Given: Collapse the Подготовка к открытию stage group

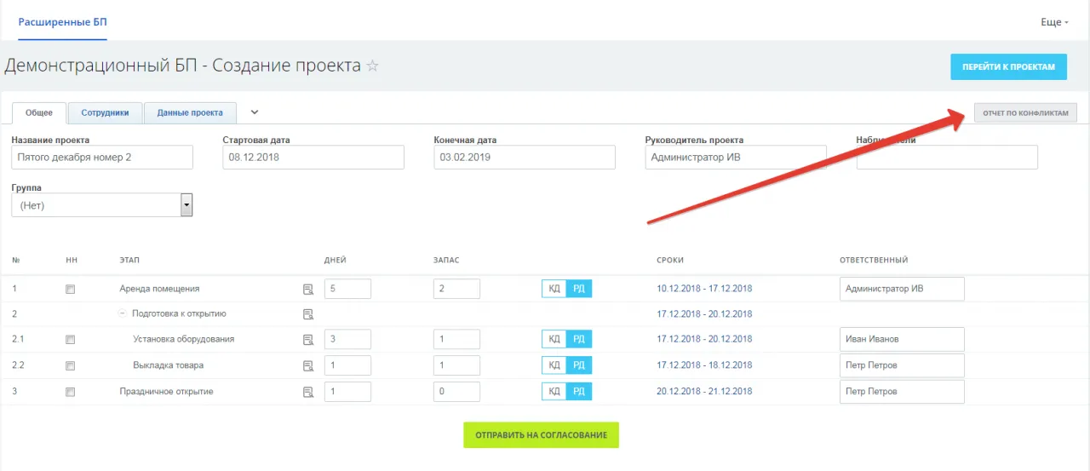Looking at the screenshot, I should [x=123, y=313].
